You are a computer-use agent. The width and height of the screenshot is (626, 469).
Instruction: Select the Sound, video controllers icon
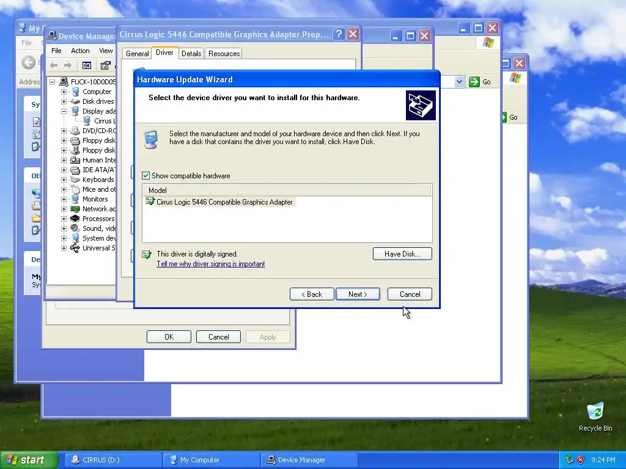(75, 228)
